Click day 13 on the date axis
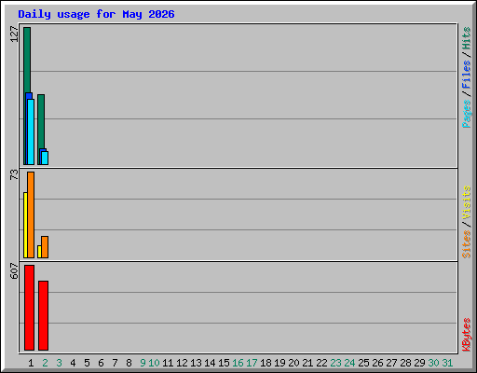This screenshot has height=373, width=477. pos(196,363)
